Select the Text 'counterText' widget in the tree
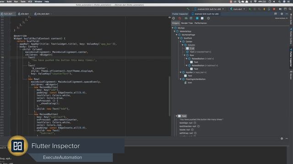293x164 pixels. 199,52
